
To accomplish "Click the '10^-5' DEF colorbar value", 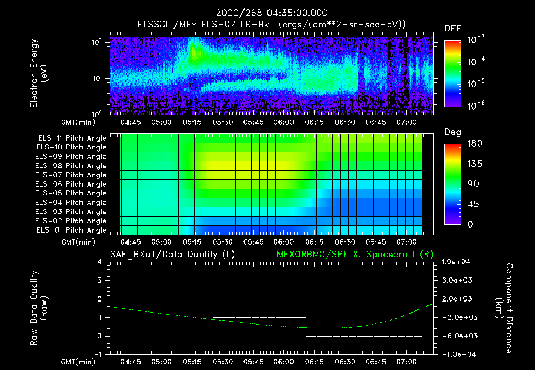I will pyautogui.click(x=475, y=83).
